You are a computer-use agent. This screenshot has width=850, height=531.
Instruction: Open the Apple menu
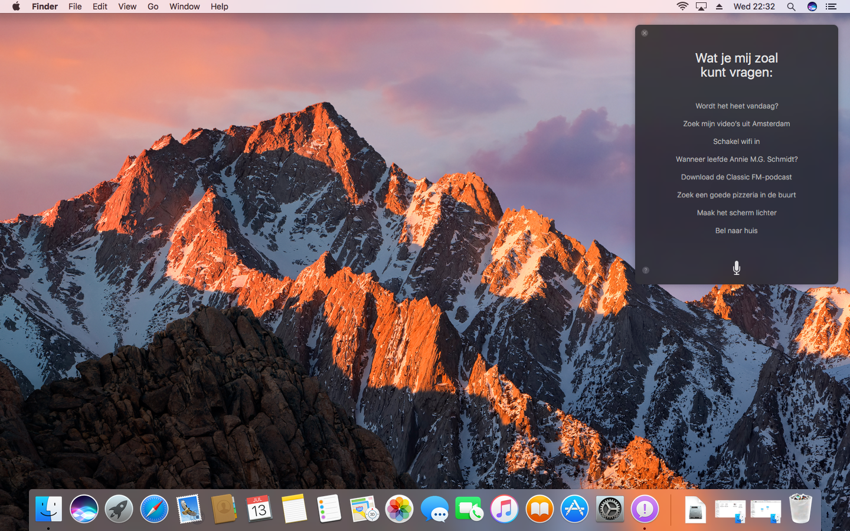coord(16,6)
